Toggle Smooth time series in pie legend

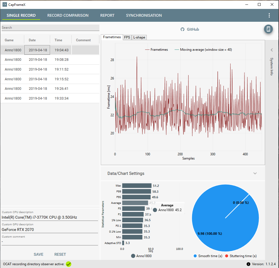click(x=195, y=256)
